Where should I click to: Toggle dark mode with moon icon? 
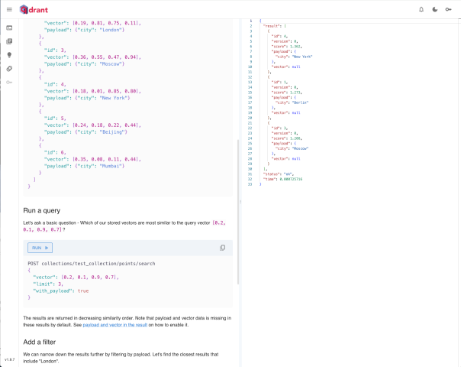point(435,9)
